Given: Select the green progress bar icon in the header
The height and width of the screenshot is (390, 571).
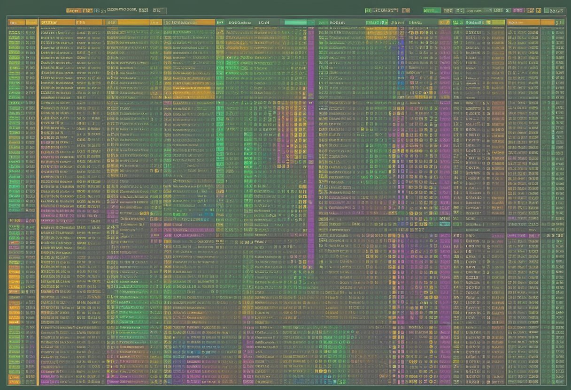Looking at the screenshot, I should coord(432,8).
